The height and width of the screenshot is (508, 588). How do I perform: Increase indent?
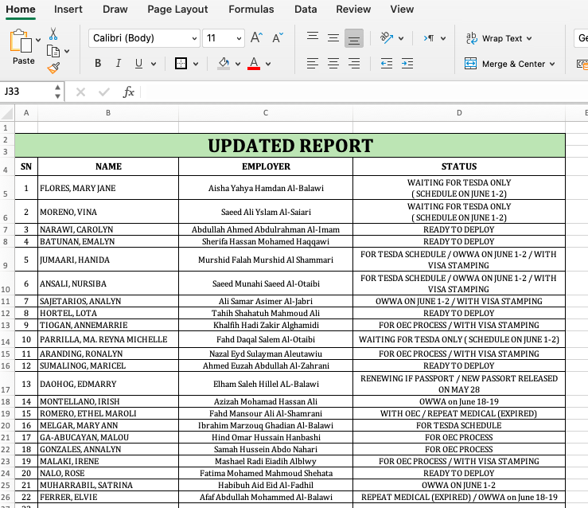click(407, 64)
